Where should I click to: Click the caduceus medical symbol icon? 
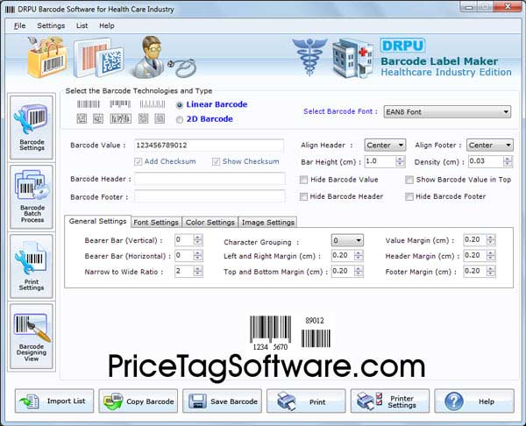click(x=309, y=57)
